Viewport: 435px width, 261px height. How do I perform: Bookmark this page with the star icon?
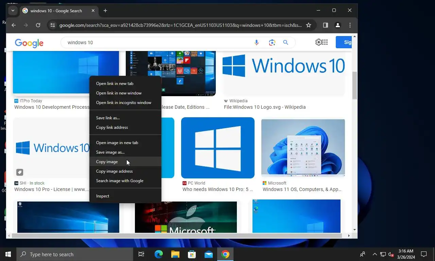[x=309, y=25]
